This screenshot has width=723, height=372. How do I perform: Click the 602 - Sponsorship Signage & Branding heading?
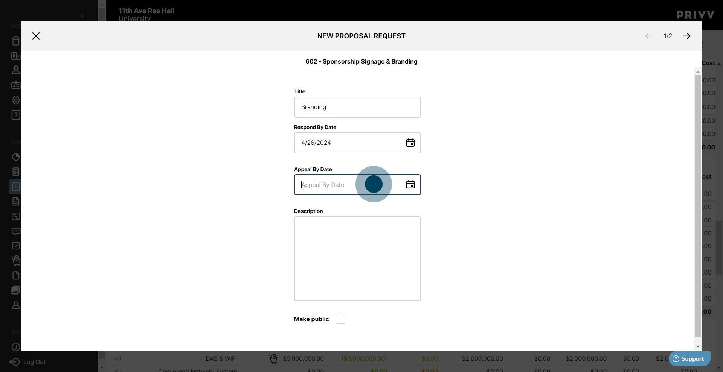[361, 62]
